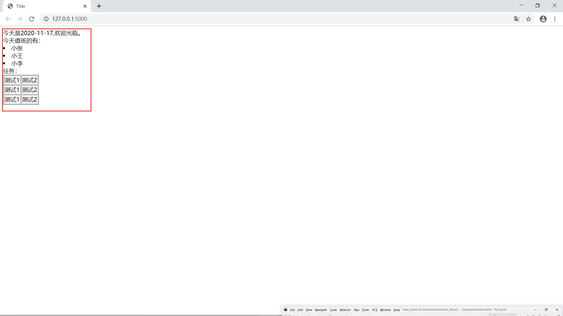Click the 小张 list item

[17, 48]
